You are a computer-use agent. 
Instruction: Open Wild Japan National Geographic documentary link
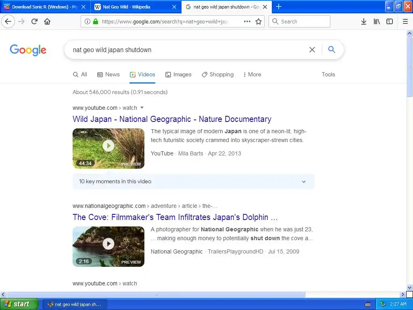(x=172, y=119)
